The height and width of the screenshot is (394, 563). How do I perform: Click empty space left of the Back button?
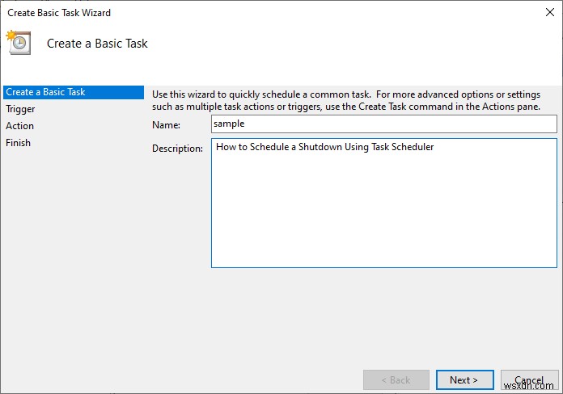coord(243,379)
